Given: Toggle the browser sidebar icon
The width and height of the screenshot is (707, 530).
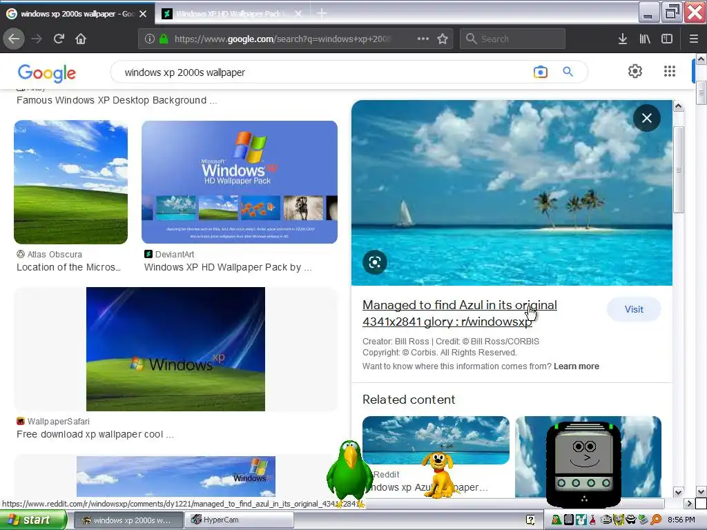Looking at the screenshot, I should [667, 39].
